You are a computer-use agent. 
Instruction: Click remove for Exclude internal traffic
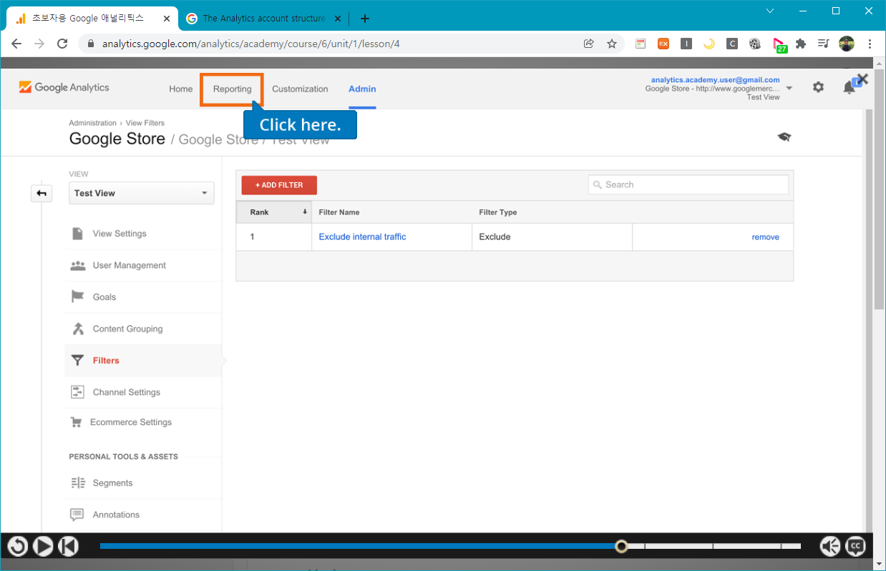(x=765, y=237)
